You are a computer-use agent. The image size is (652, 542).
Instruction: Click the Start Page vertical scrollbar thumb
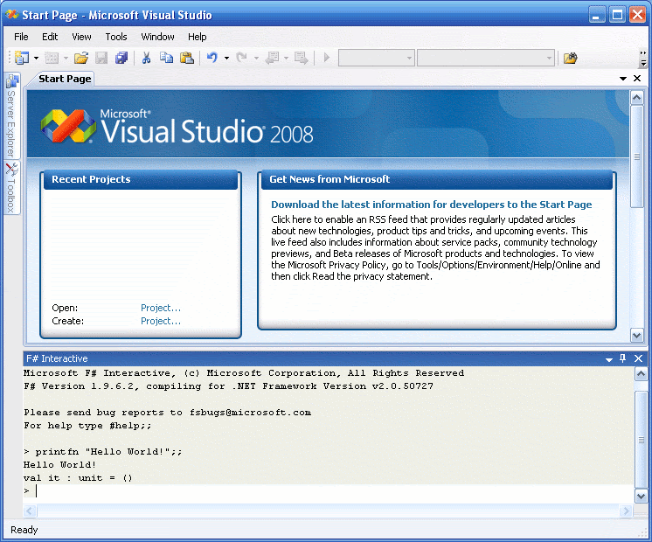[636, 156]
